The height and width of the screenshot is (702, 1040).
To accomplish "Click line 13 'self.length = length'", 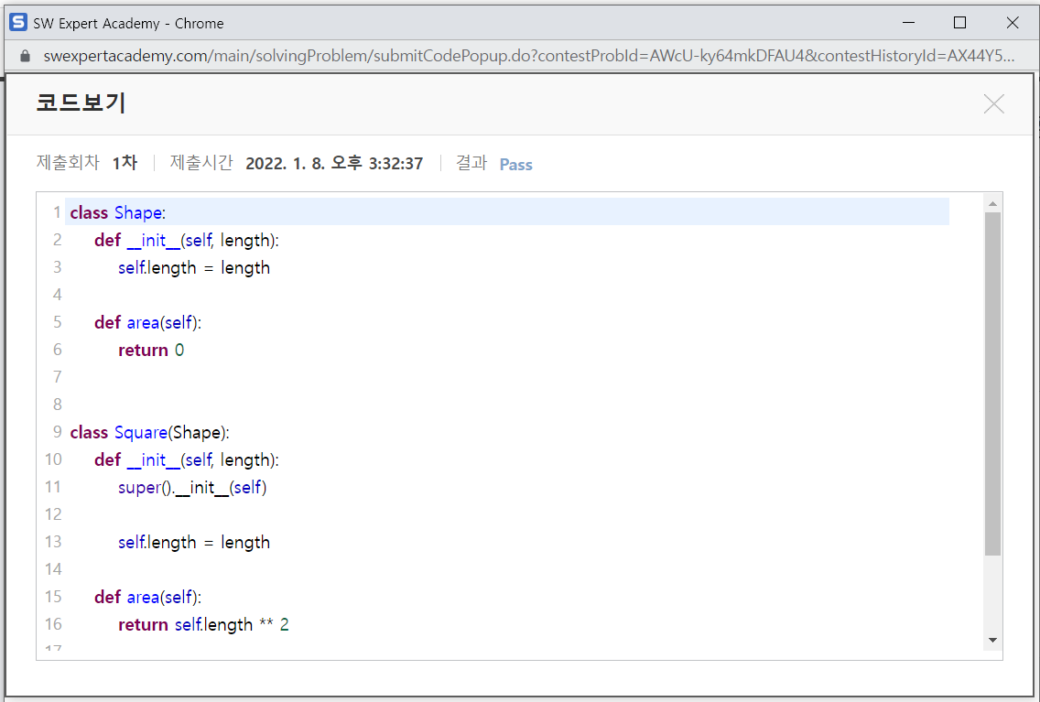I will 194,542.
